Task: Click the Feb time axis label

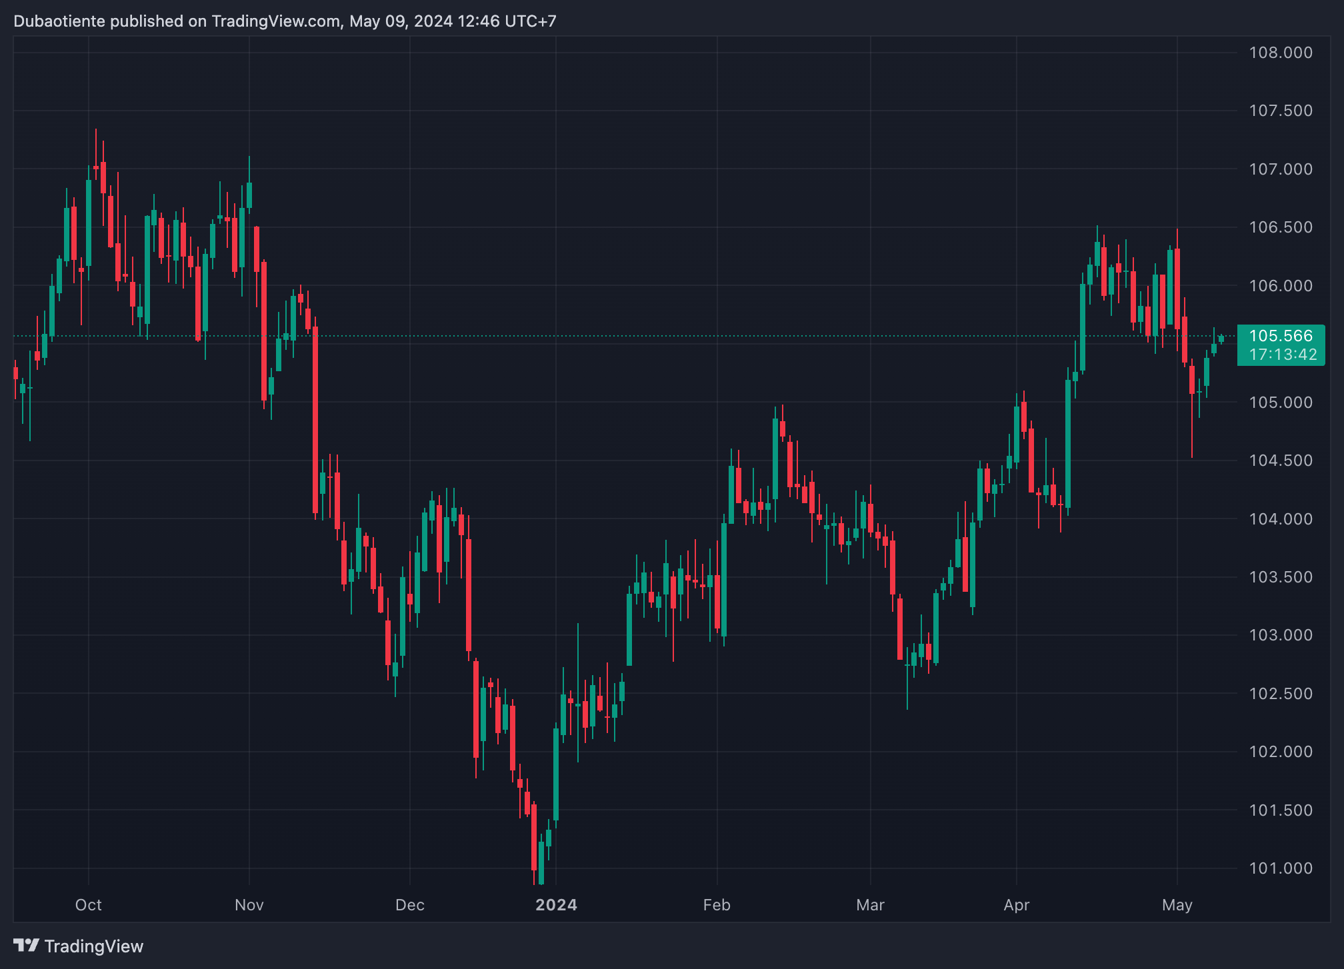Action: (x=717, y=905)
